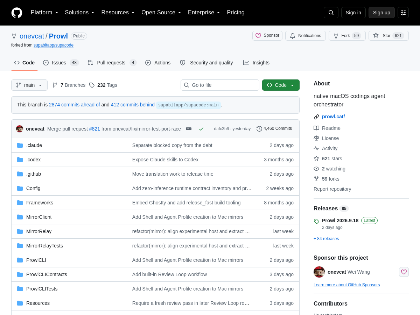The width and height of the screenshot is (420, 315).
Task: Star the repository with the Star button
Action: coord(388,36)
